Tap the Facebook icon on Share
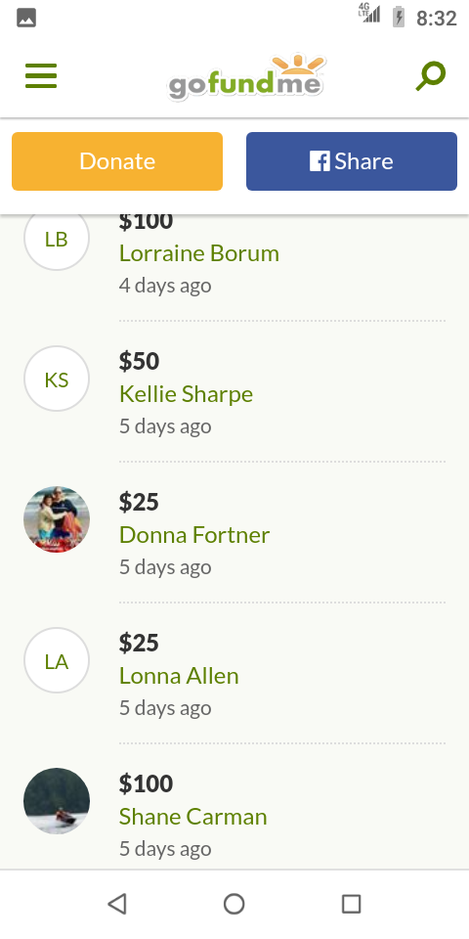 tap(320, 161)
